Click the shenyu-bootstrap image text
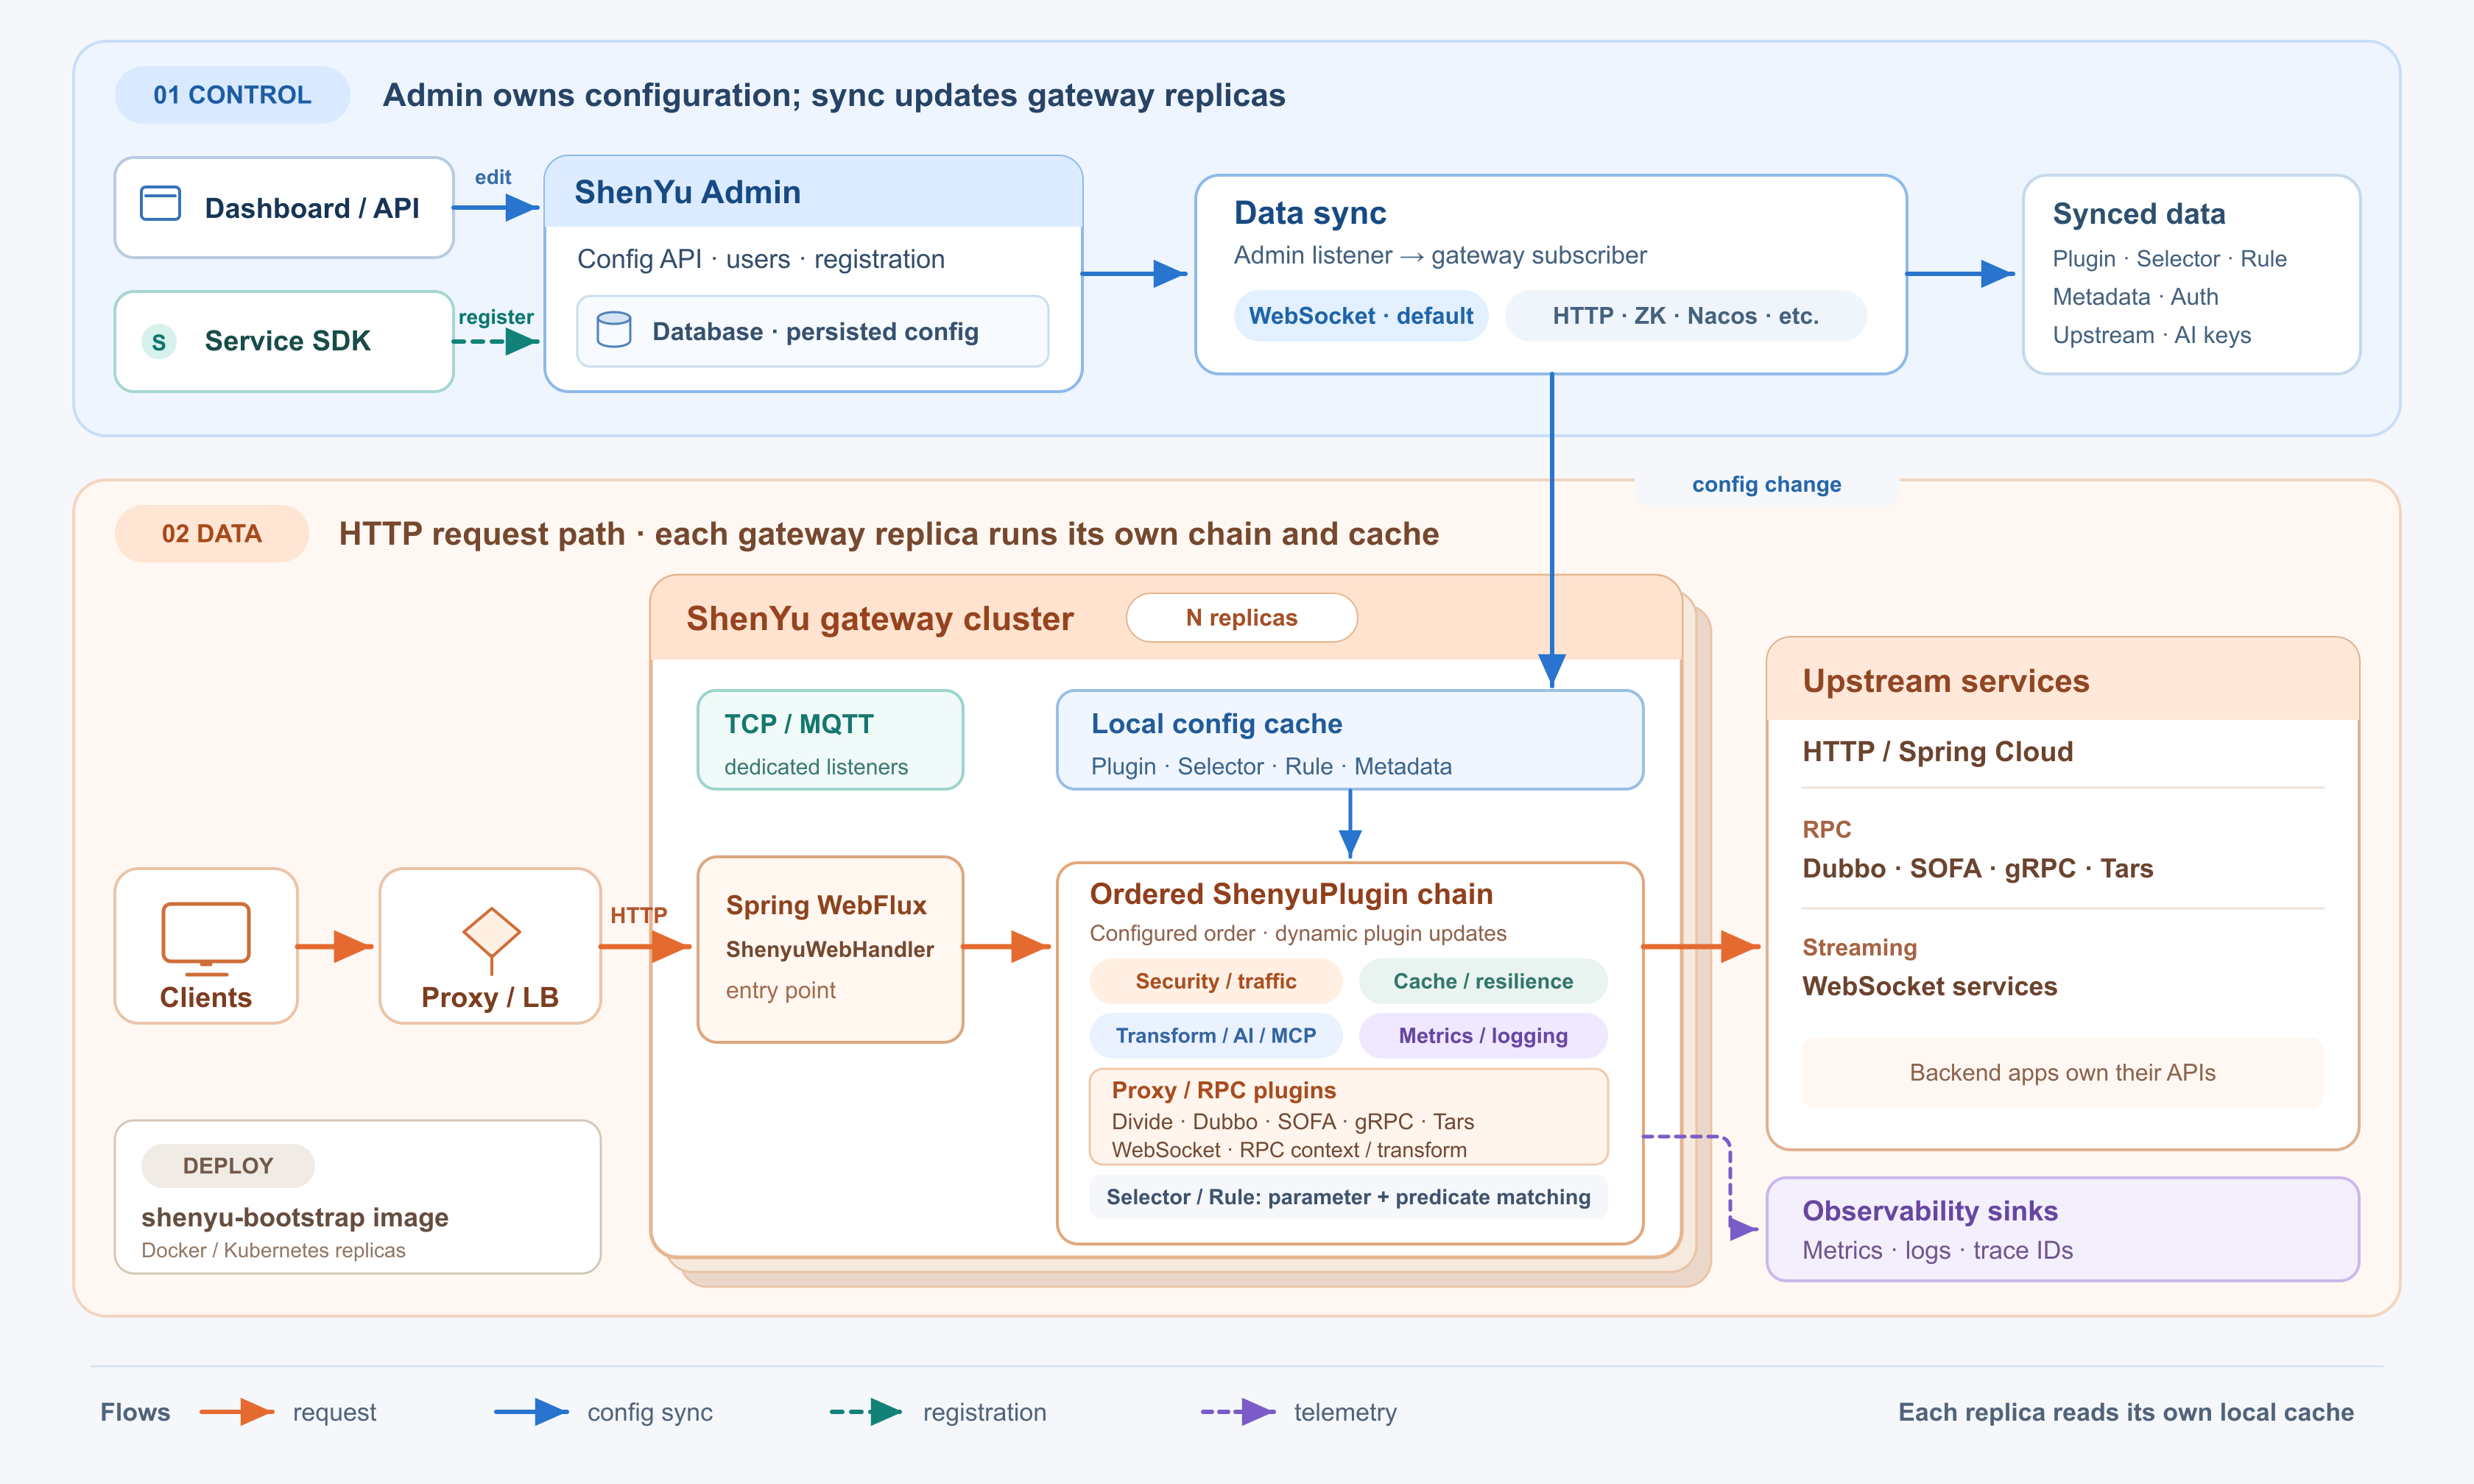2474x1484 pixels. (x=295, y=1217)
